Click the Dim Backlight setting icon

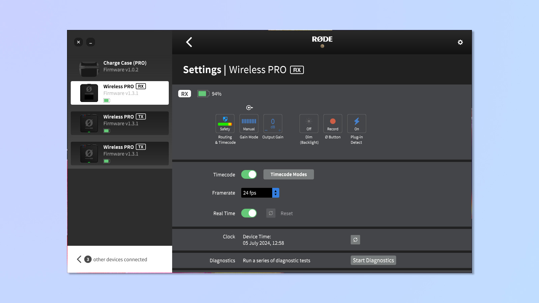[309, 123]
